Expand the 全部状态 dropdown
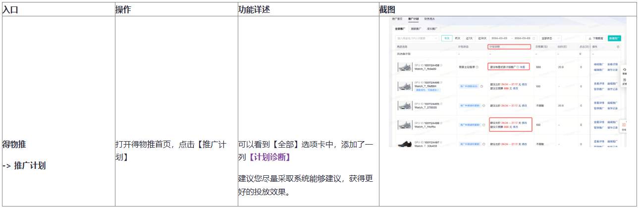The width and height of the screenshot is (639, 208). [550, 38]
